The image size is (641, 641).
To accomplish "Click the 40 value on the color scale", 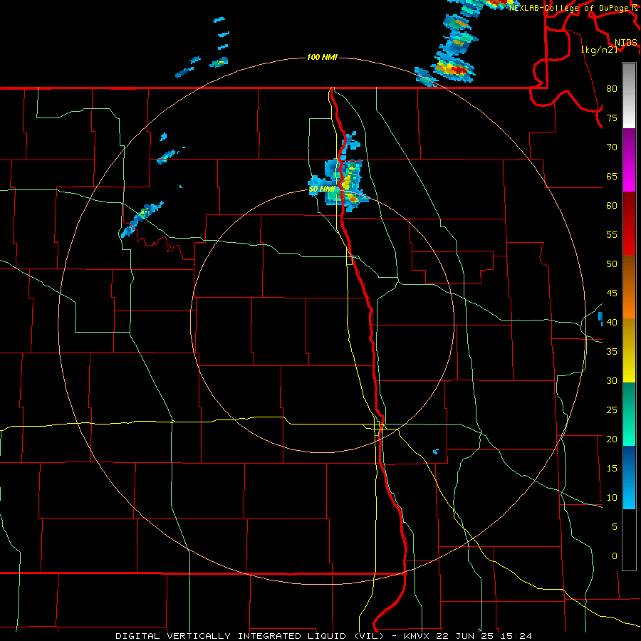I will pyautogui.click(x=612, y=322).
